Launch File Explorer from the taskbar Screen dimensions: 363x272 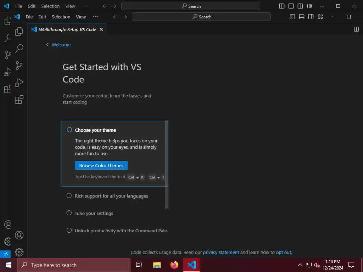click(157, 265)
